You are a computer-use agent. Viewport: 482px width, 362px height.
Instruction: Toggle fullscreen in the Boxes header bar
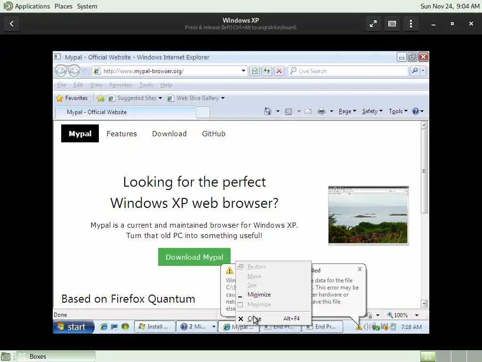click(373, 24)
